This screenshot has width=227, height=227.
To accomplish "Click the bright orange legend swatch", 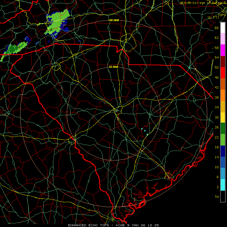I will (x=223, y=95).
